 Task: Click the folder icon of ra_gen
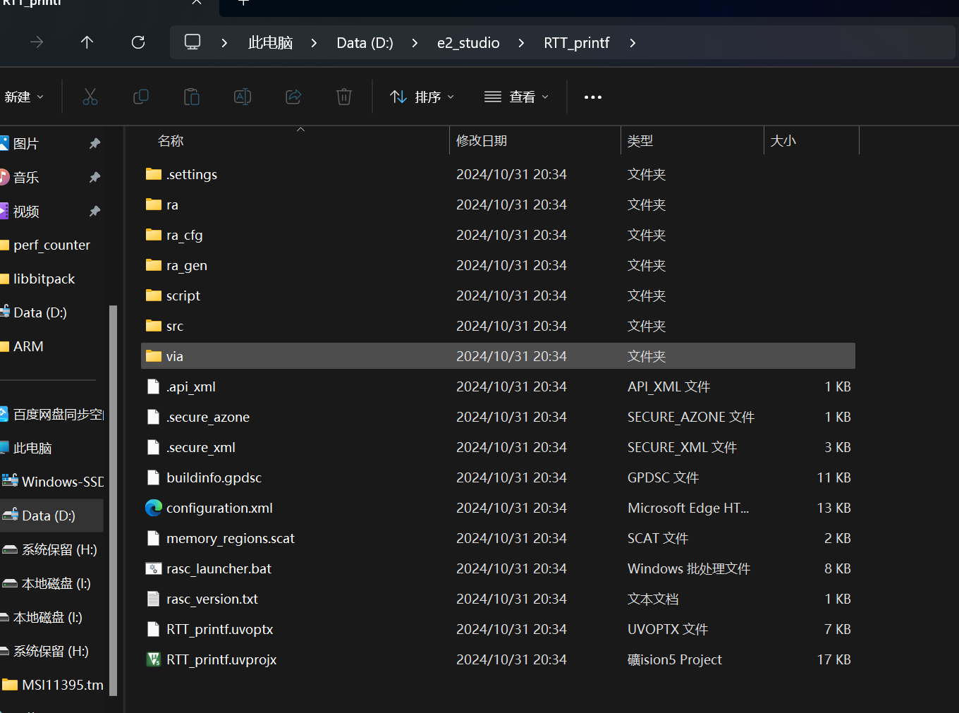(153, 264)
